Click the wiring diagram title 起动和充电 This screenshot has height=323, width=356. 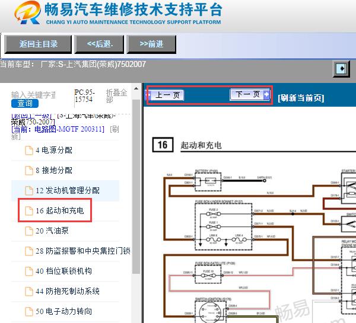click(x=201, y=145)
